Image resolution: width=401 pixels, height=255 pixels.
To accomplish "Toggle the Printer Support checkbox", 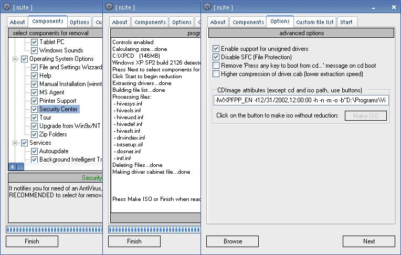I will coord(34,101).
